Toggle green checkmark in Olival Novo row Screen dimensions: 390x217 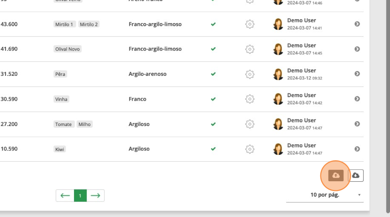click(213, 49)
